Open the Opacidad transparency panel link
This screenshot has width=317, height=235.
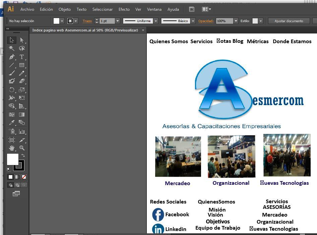206,21
